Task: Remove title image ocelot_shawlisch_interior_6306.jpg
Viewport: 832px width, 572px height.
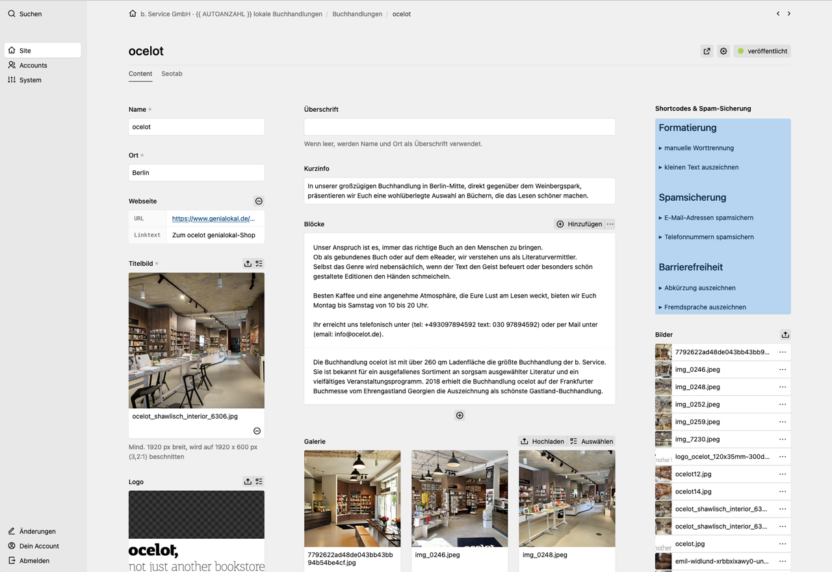Action: (x=257, y=431)
